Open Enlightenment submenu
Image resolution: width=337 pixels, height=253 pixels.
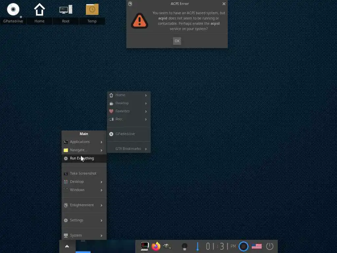coord(84,205)
